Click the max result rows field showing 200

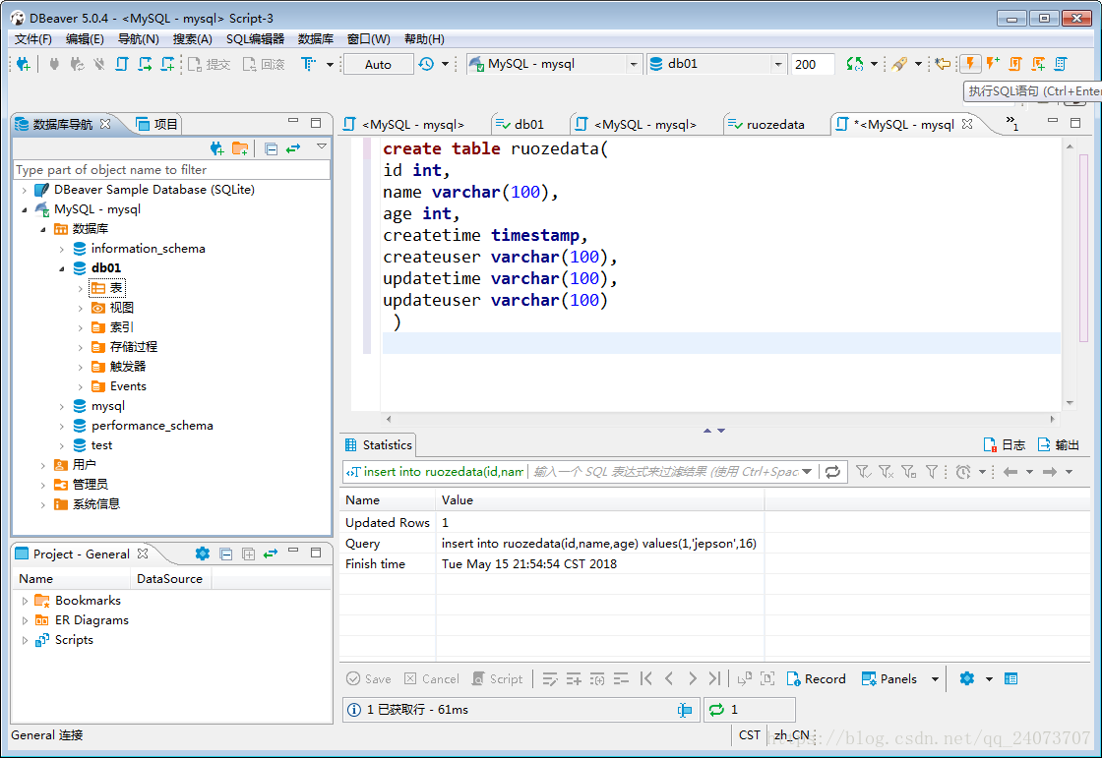point(813,64)
